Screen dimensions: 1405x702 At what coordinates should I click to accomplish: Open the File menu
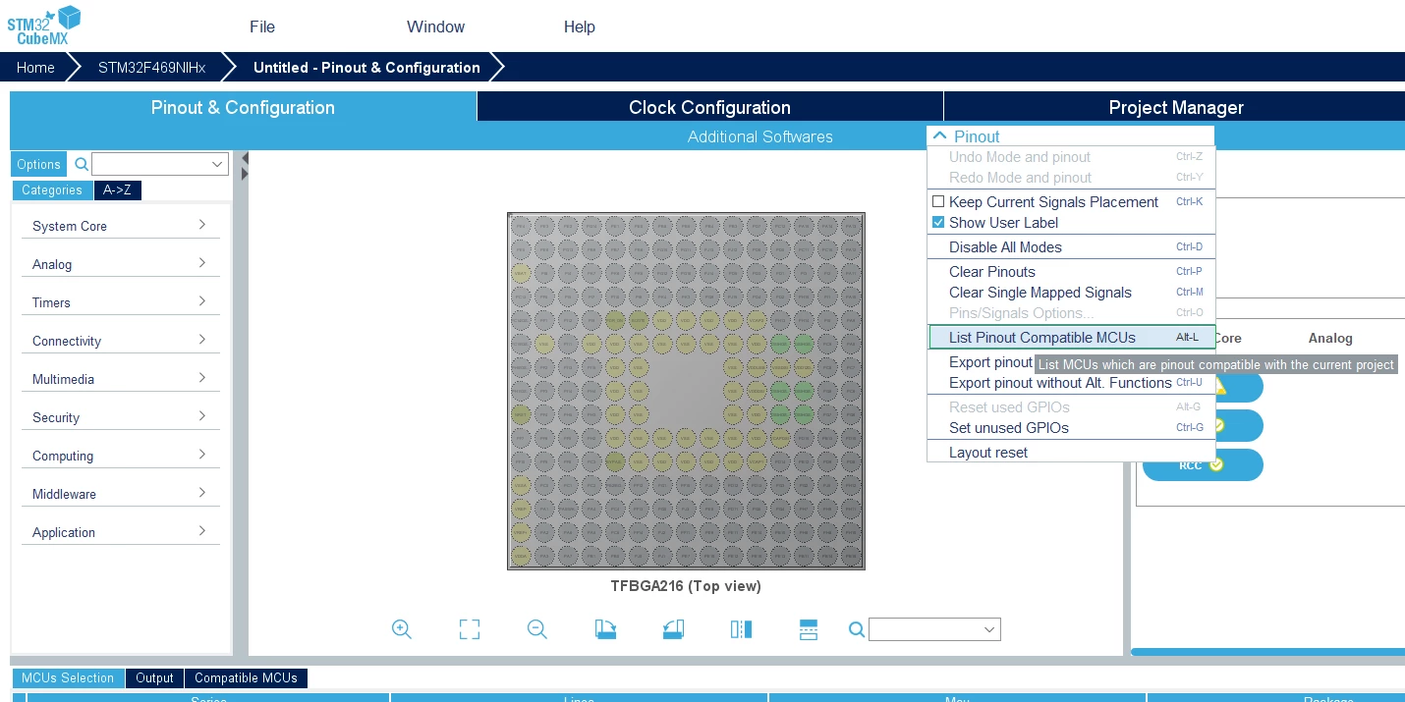(262, 27)
